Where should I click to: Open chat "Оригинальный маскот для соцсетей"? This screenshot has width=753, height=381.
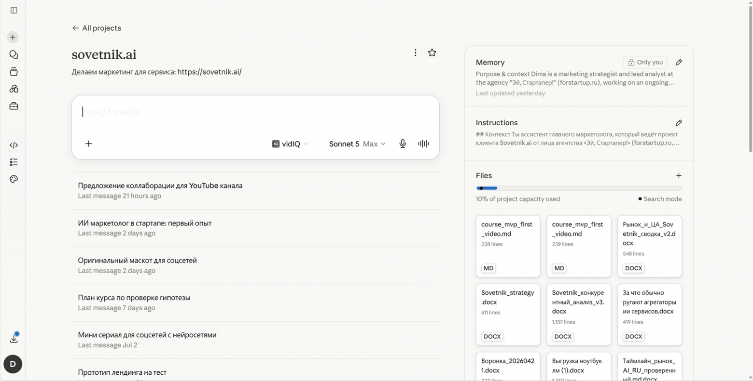coord(255,265)
